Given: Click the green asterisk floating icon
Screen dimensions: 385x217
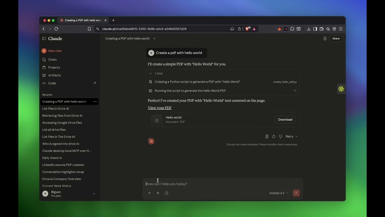Looking at the screenshot, I should [341, 89].
